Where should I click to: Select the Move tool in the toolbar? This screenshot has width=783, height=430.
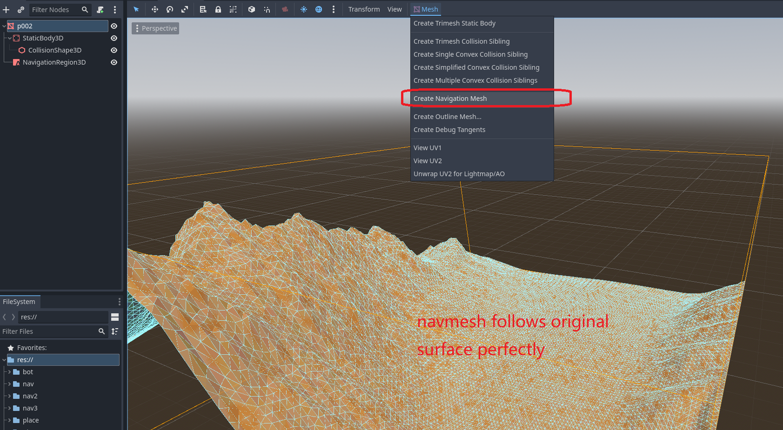click(x=155, y=9)
